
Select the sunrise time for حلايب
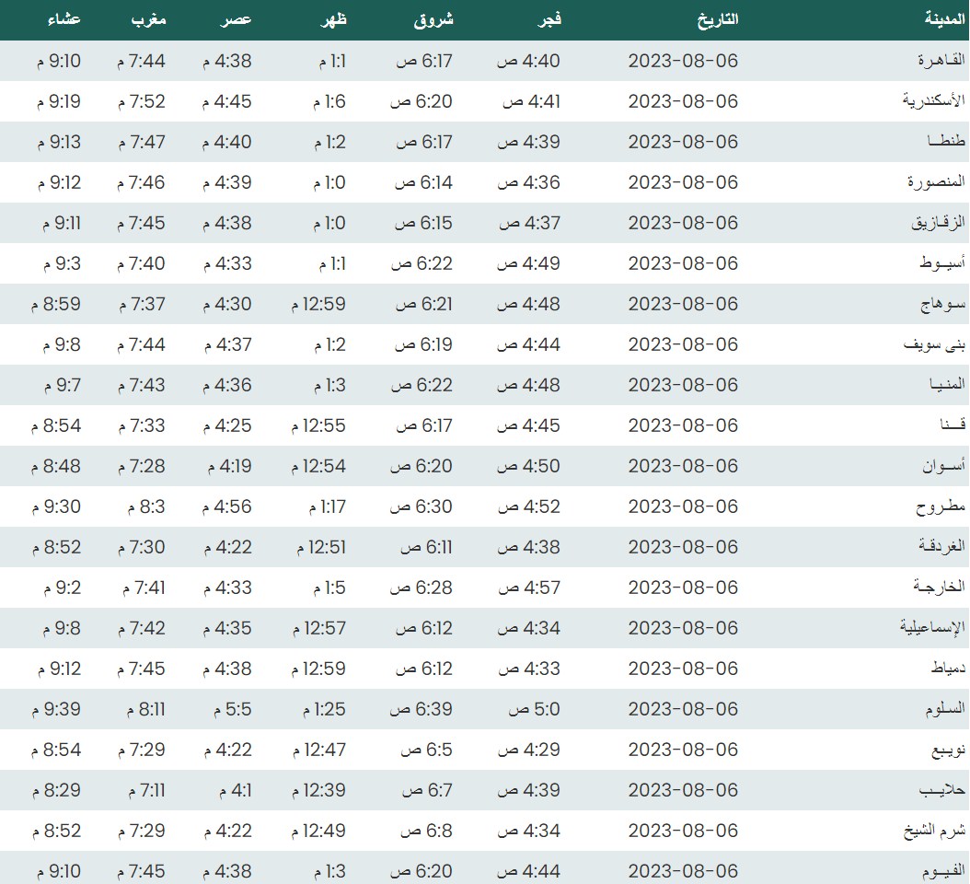pyautogui.click(x=426, y=790)
